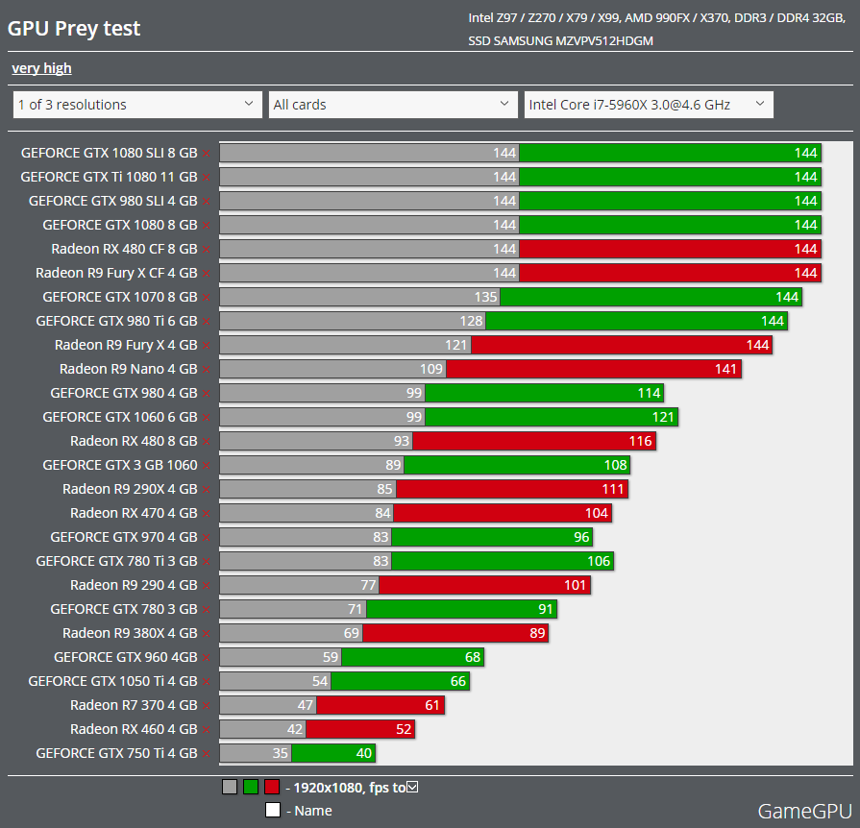Remove Radeon RX 480 8 GB with its X icon

click(x=207, y=442)
